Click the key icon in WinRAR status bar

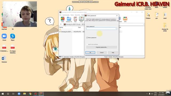pos(62,57)
